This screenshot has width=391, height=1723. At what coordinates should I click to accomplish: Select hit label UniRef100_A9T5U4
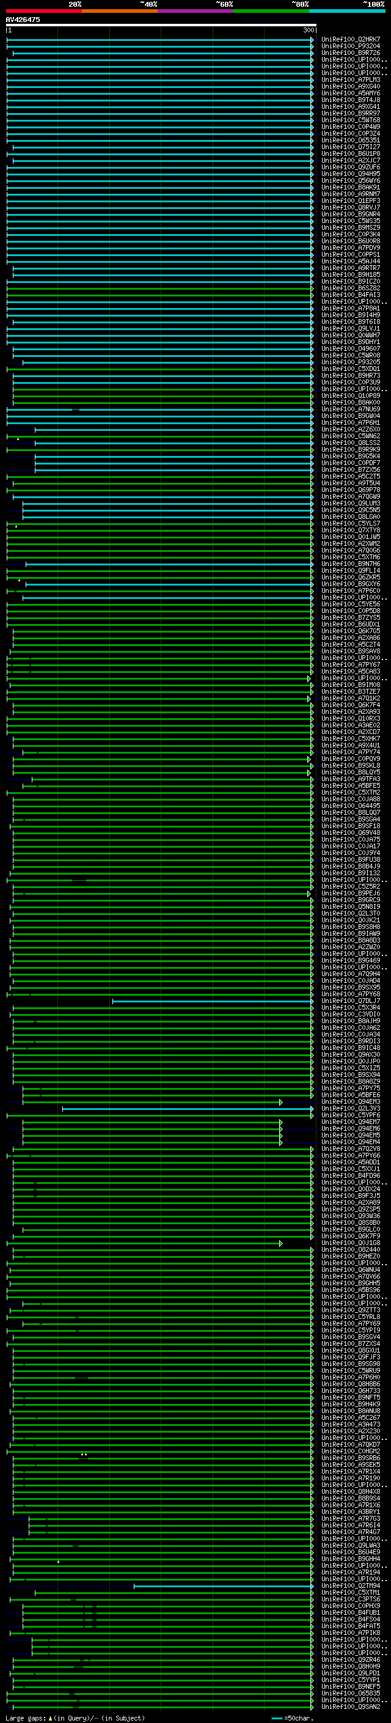tap(350, 483)
